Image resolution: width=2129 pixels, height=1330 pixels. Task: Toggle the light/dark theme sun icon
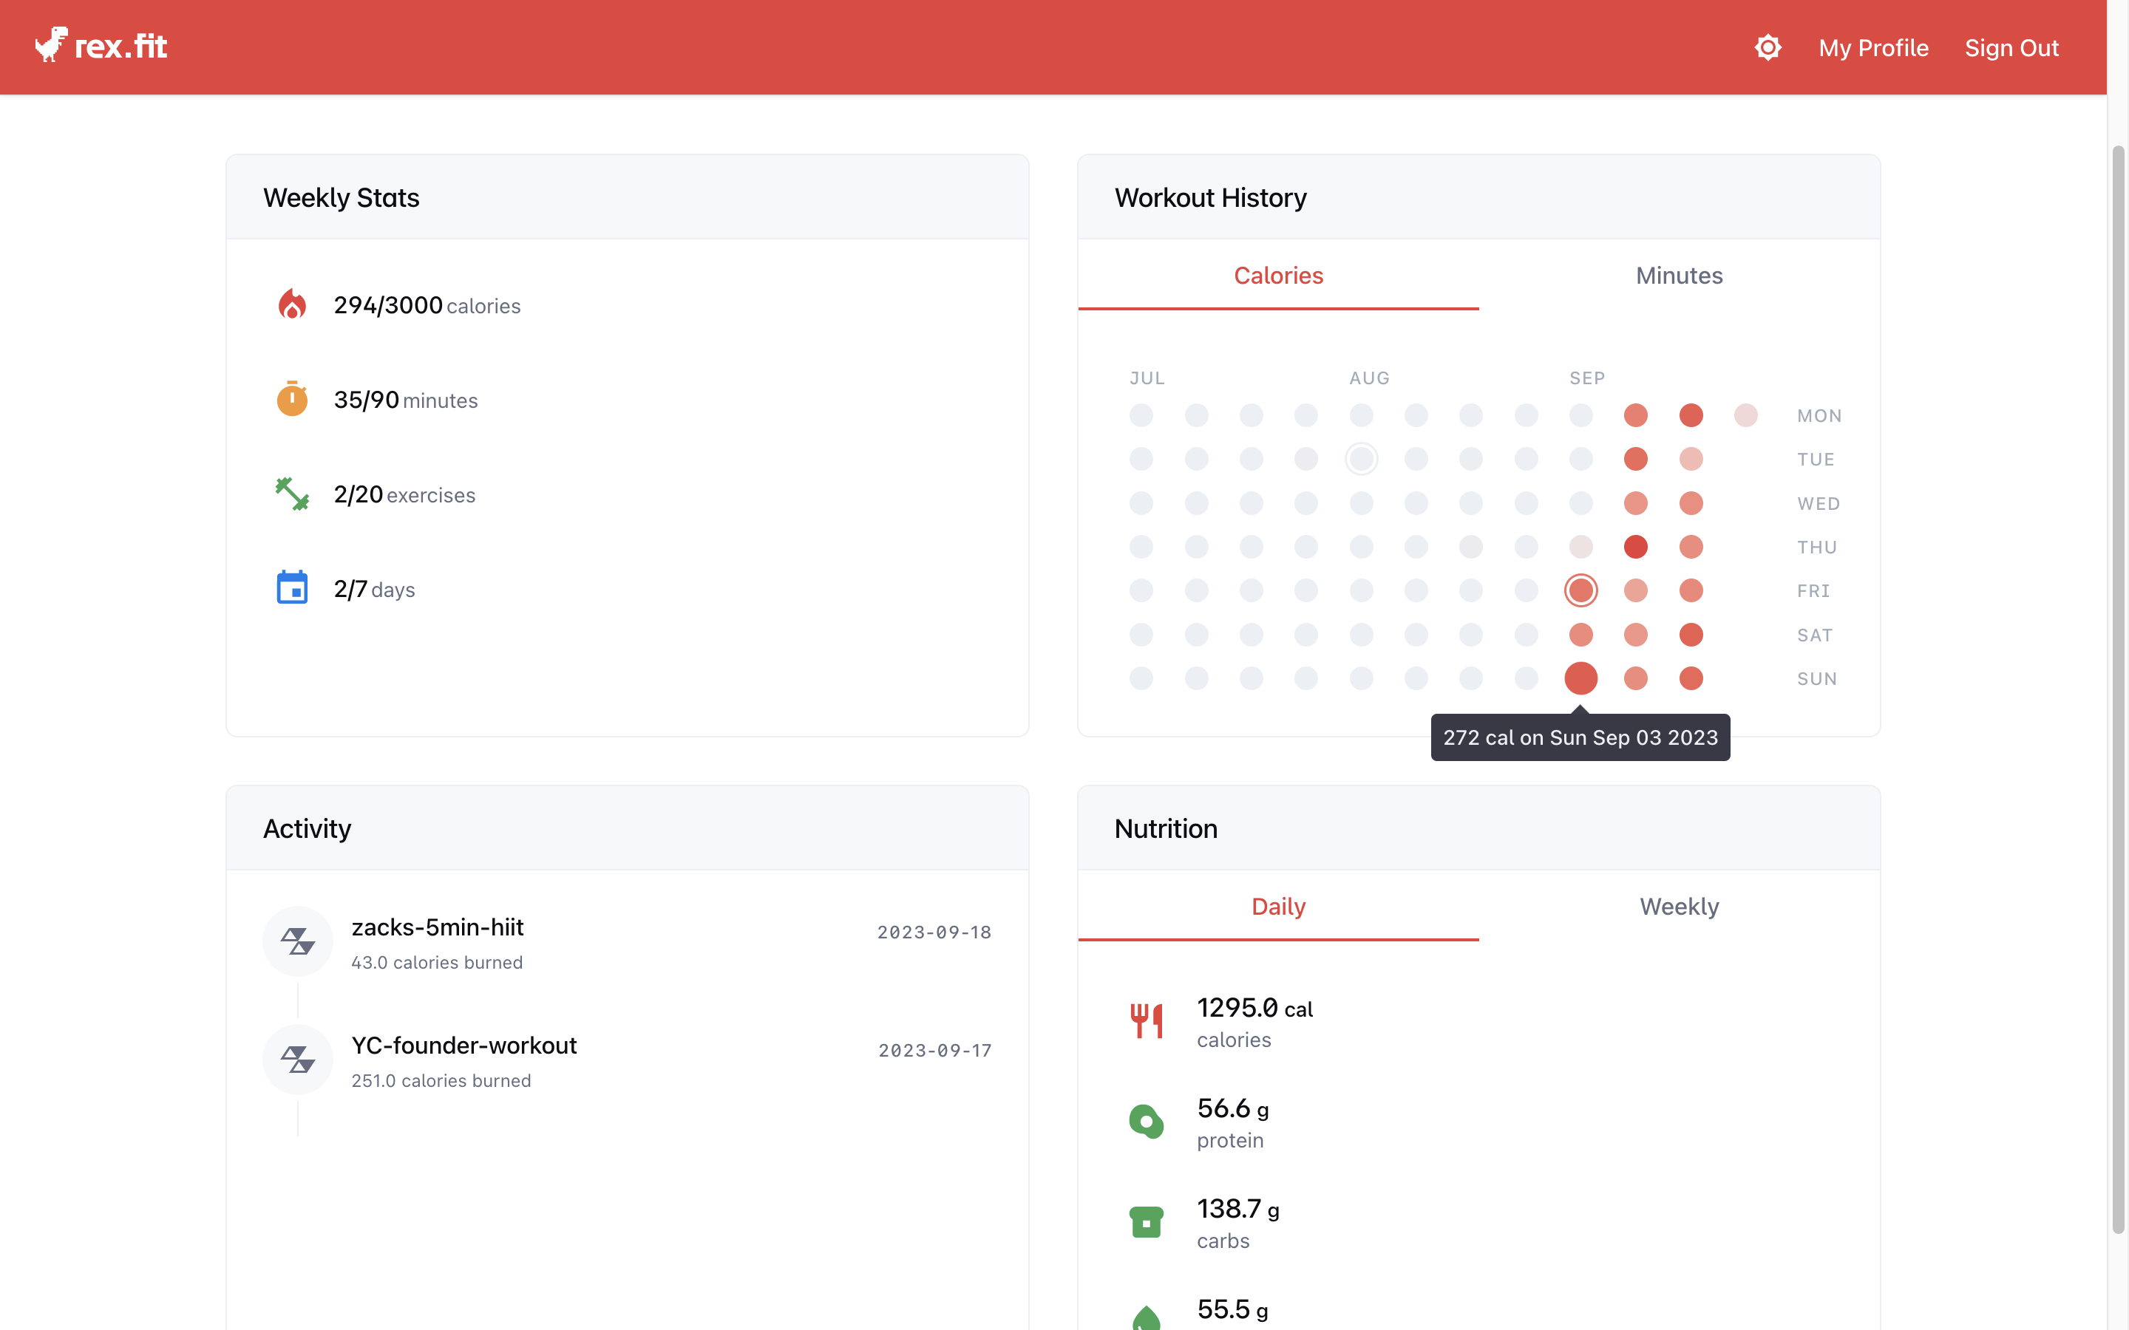pos(1768,47)
